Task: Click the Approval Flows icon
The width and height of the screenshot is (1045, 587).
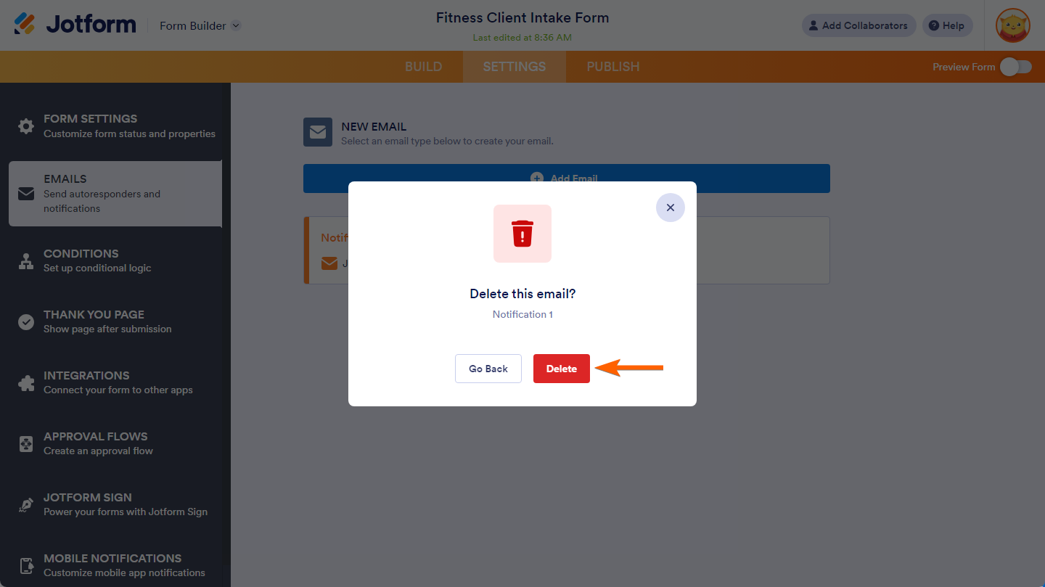Action: pos(26,444)
